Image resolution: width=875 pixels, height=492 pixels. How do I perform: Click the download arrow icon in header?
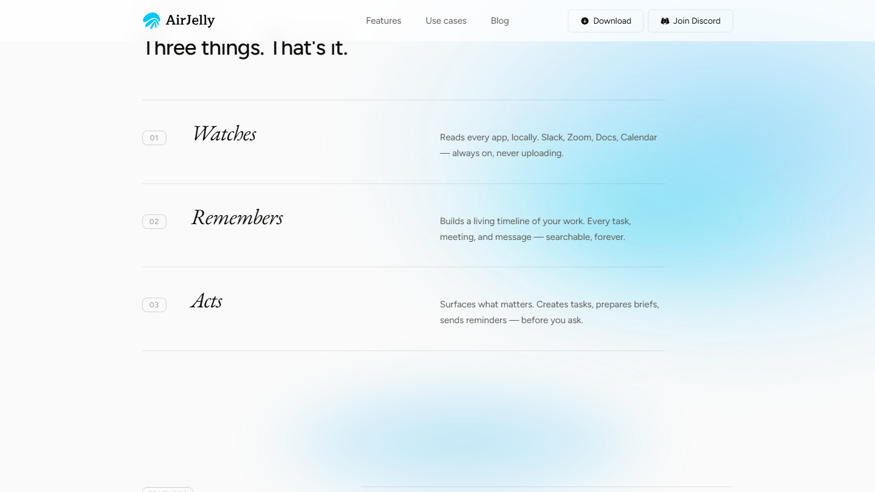click(x=585, y=21)
